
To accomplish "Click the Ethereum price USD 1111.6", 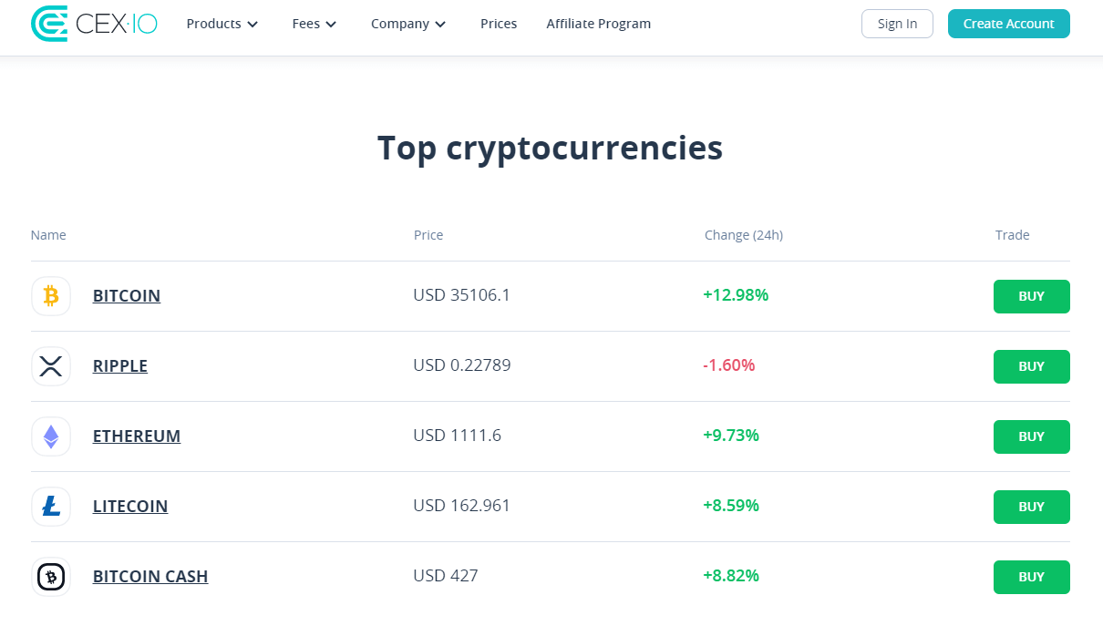I will pyautogui.click(x=458, y=436).
